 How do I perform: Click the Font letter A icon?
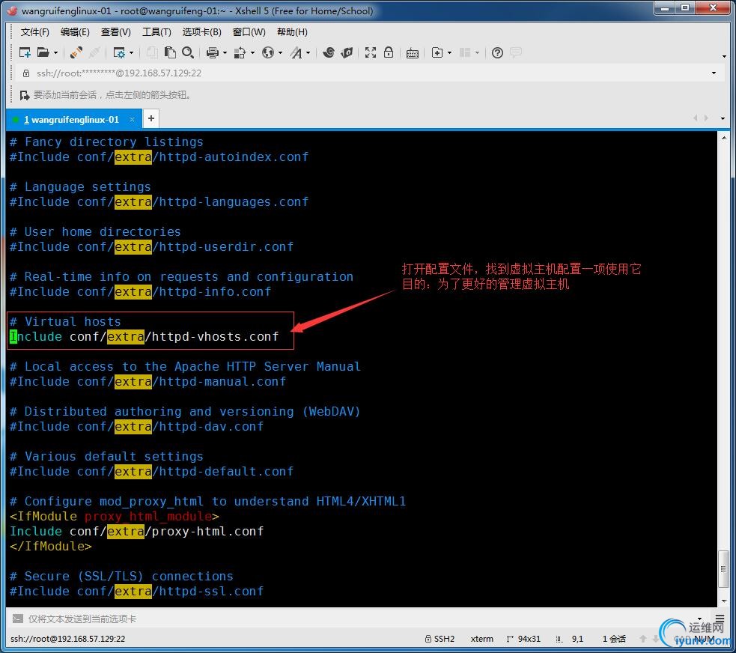296,52
